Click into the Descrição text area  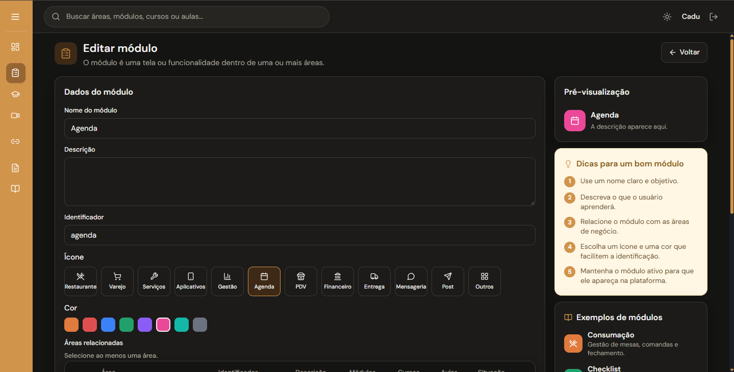(x=300, y=182)
